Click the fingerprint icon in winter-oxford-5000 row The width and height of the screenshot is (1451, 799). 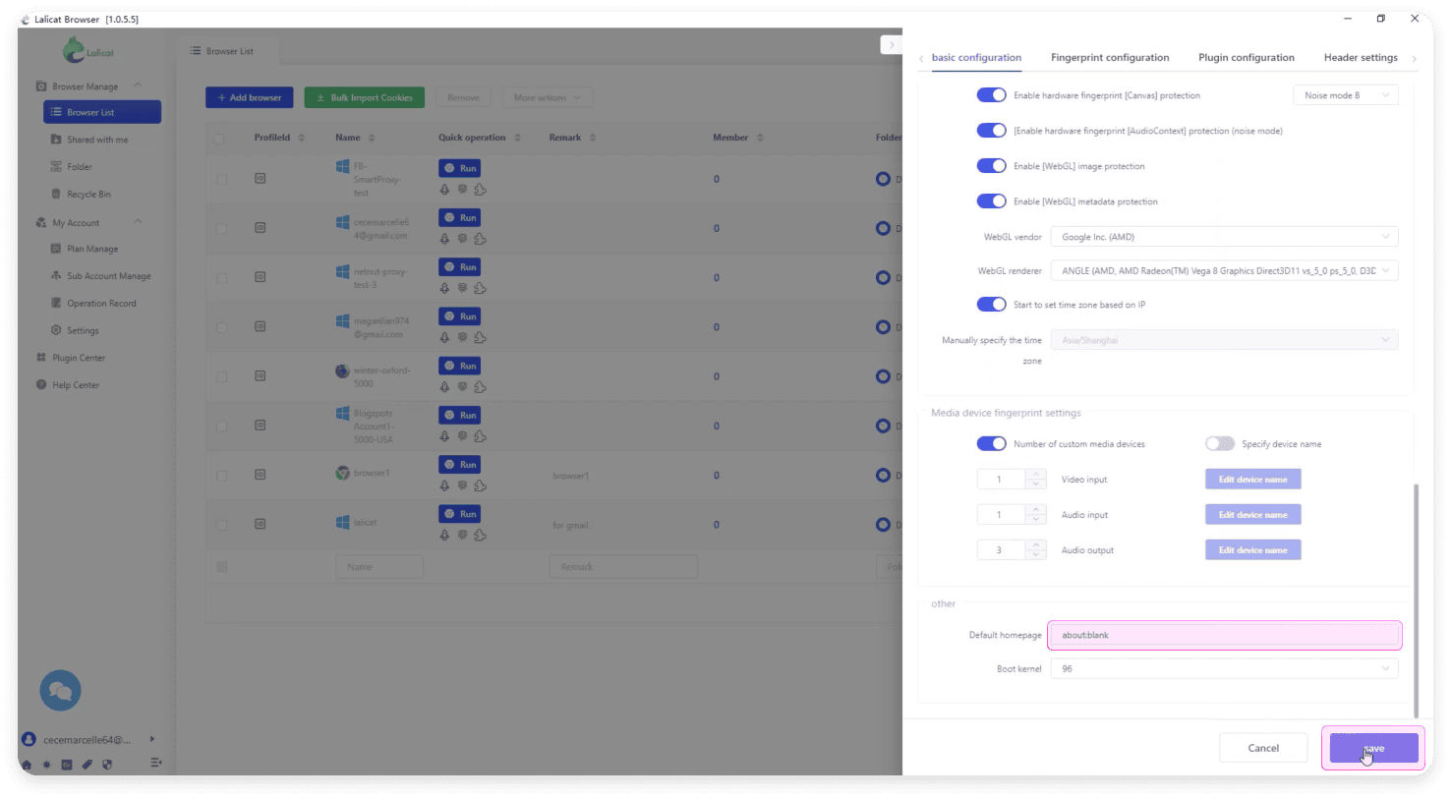coord(462,386)
